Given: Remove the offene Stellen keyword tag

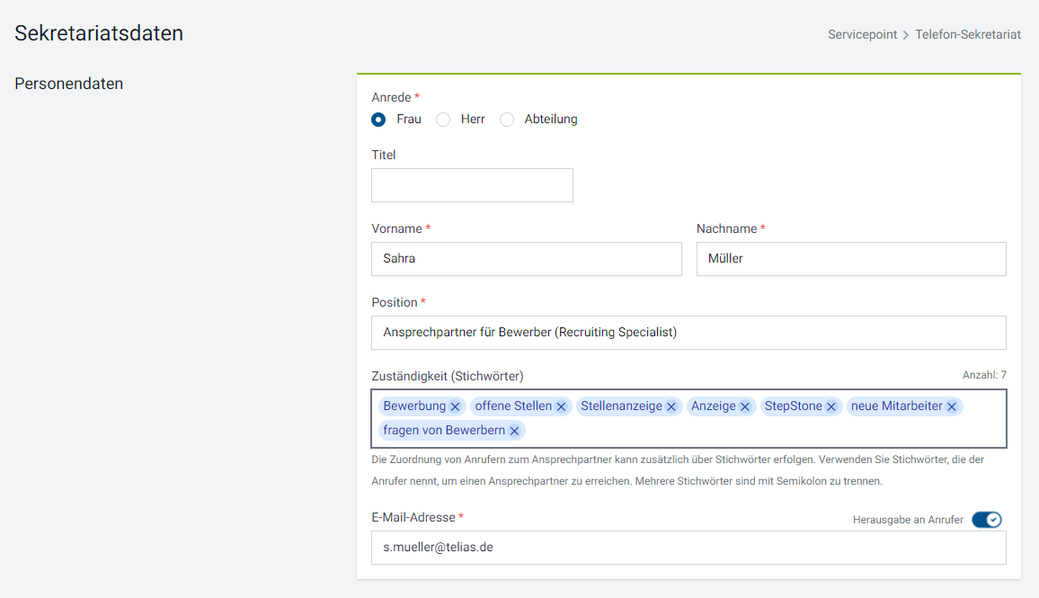Looking at the screenshot, I should tap(561, 406).
